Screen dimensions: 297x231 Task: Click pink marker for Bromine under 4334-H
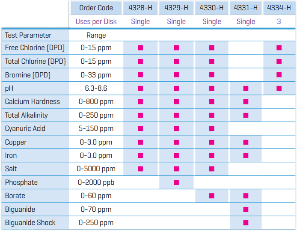click(279, 75)
